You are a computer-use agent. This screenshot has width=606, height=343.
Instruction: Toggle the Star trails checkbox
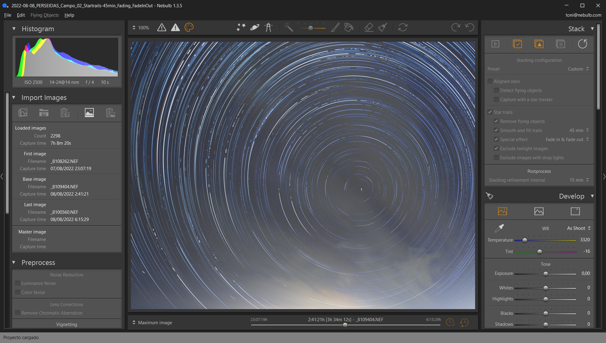click(x=490, y=112)
